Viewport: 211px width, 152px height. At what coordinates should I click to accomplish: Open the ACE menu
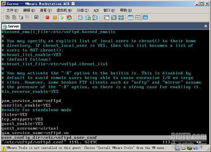pyautogui.click(x=96, y=10)
